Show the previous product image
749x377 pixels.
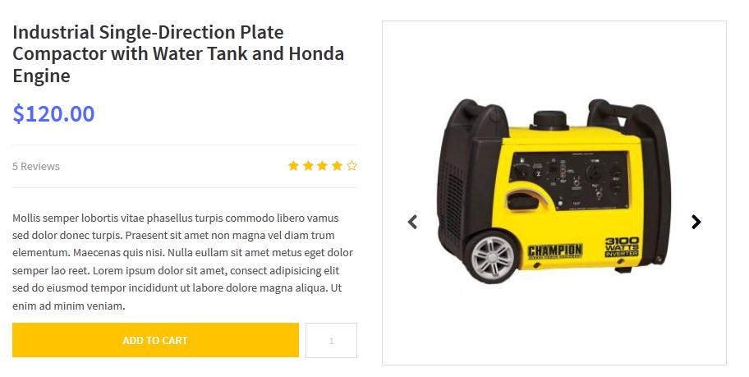[412, 222]
